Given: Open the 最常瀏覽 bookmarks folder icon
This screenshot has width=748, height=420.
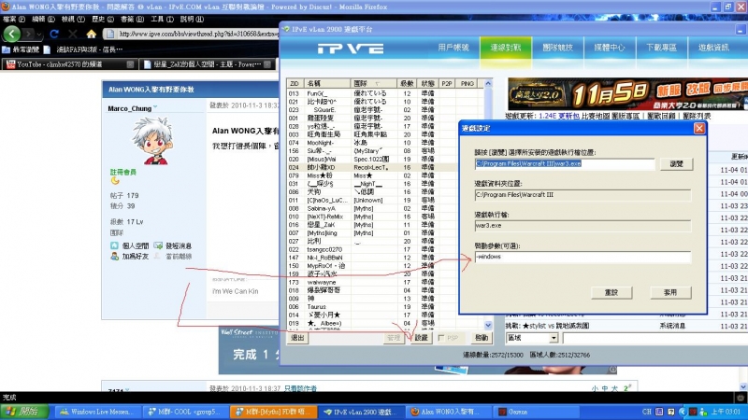Looking at the screenshot, I should [x=6, y=49].
